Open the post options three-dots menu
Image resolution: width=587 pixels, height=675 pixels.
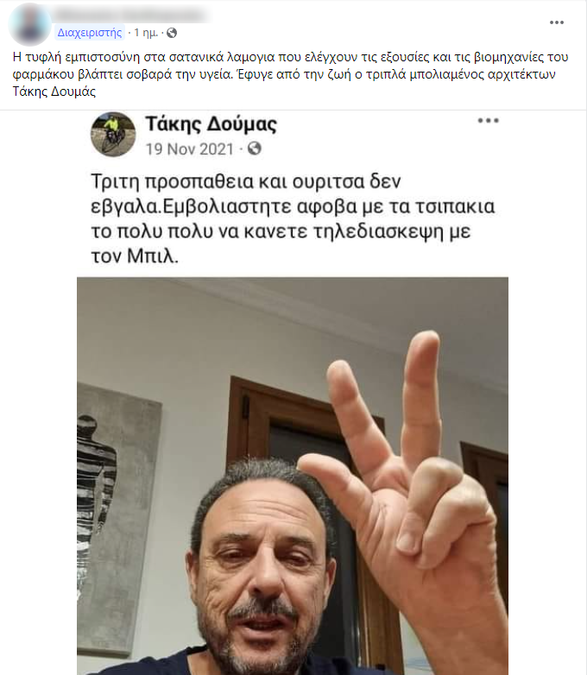point(557,22)
